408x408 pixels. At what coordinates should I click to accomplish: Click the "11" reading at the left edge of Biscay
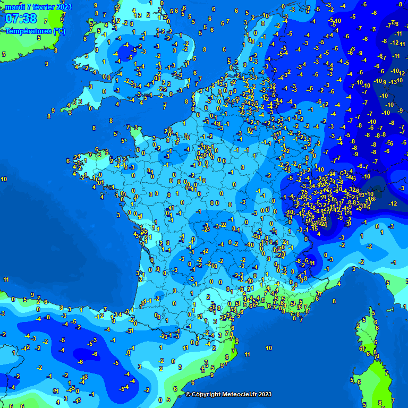(6, 279)
